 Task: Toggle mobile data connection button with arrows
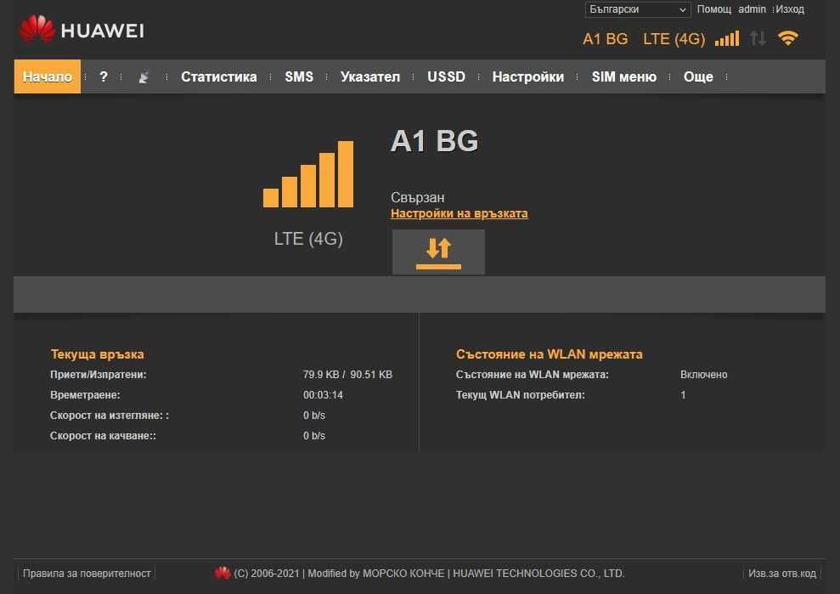point(438,252)
